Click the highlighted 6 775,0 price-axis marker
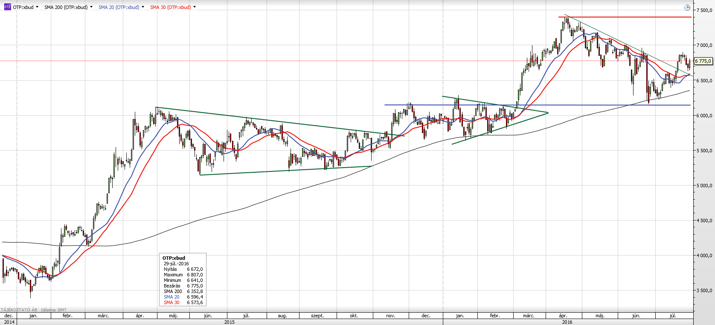715x325 pixels. coord(703,61)
